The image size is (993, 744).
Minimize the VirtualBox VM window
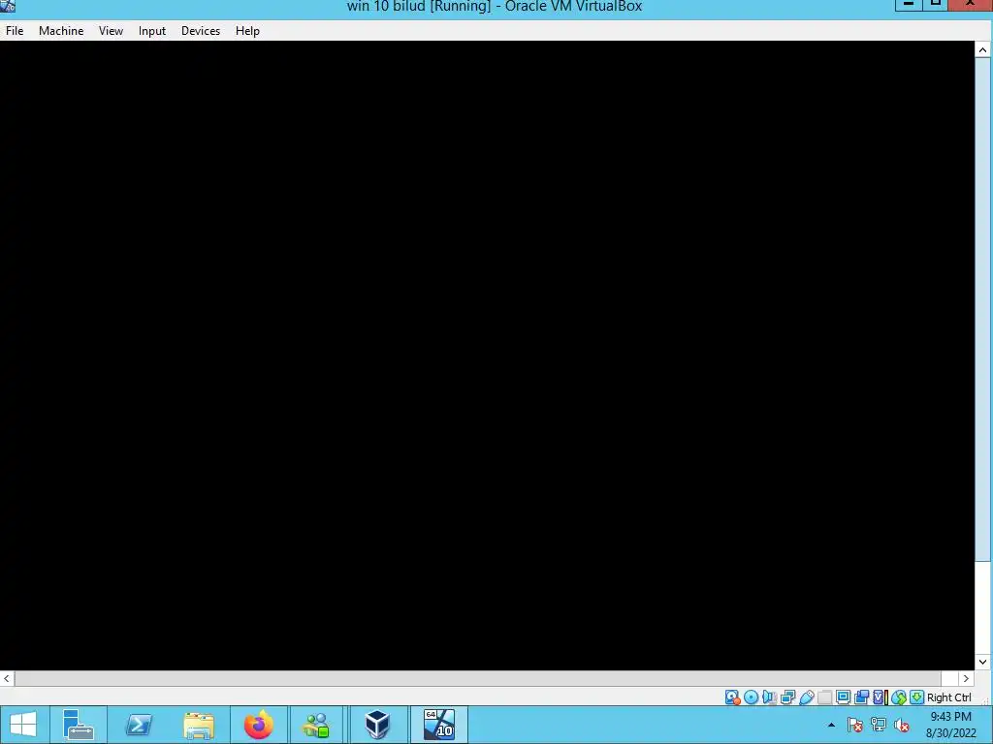point(908,5)
